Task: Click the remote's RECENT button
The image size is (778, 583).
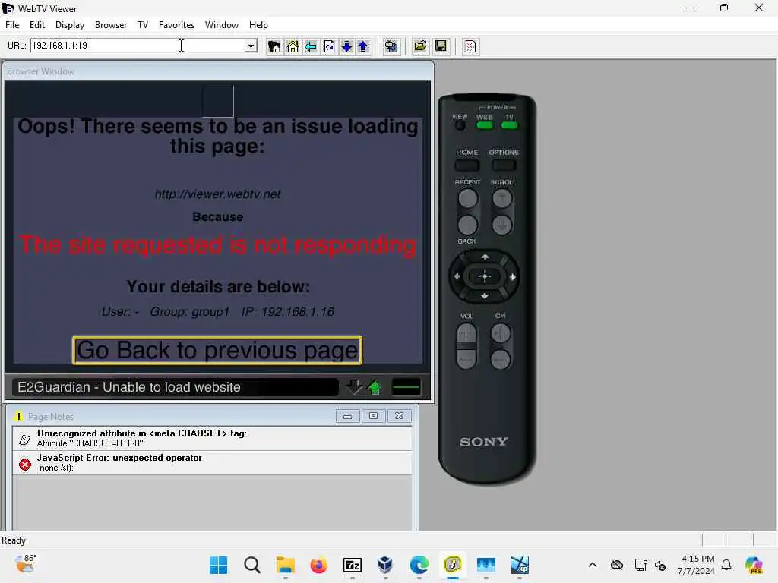Action: 467,199
